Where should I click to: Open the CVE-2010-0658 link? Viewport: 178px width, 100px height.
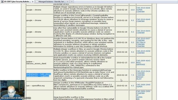143,51
